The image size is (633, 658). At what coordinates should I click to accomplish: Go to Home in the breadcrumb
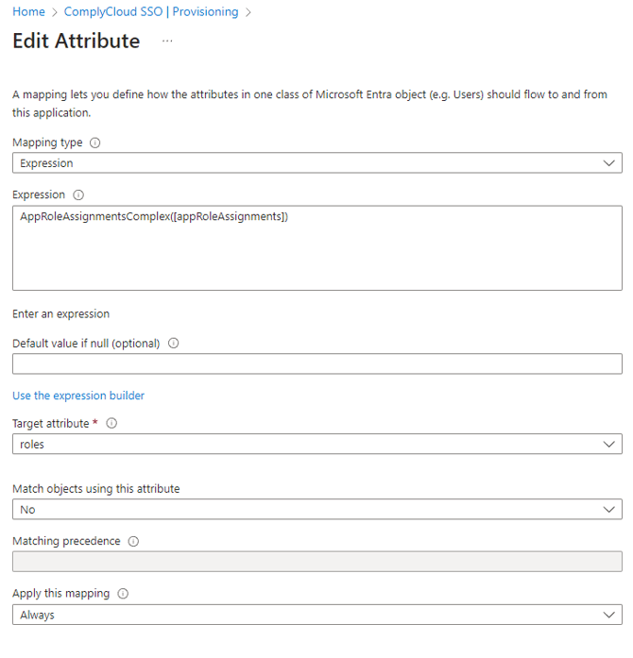pos(28,12)
